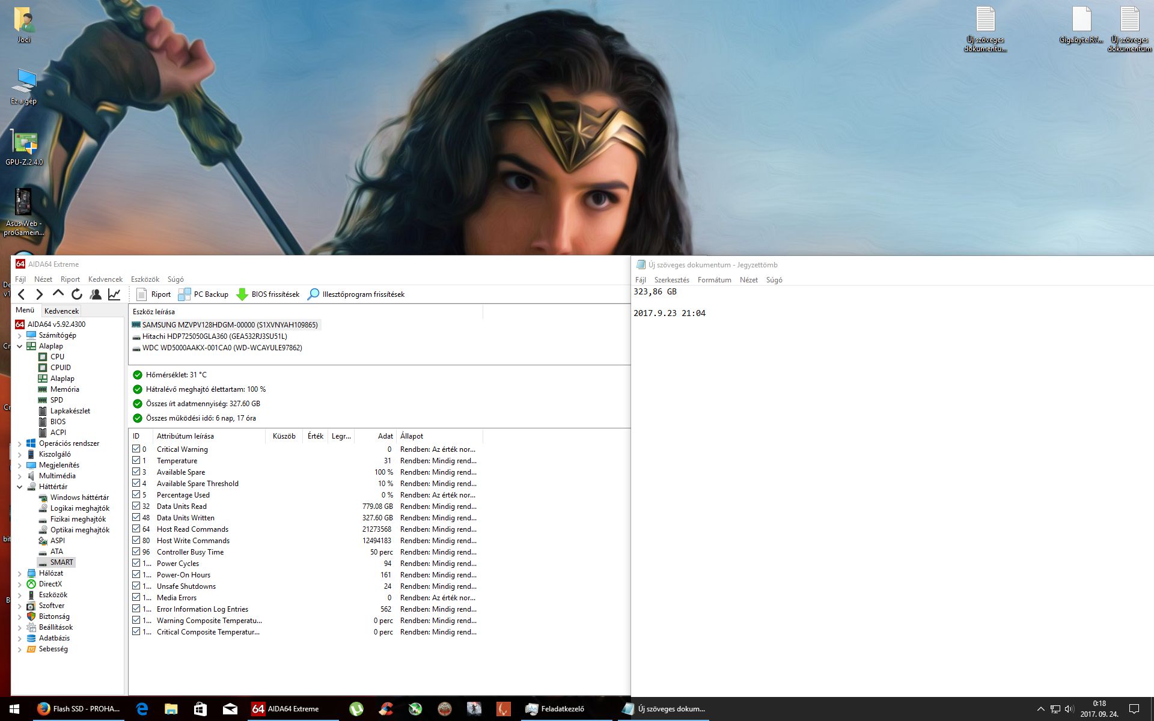Toggle the Data Units Written checkbox

136,517
